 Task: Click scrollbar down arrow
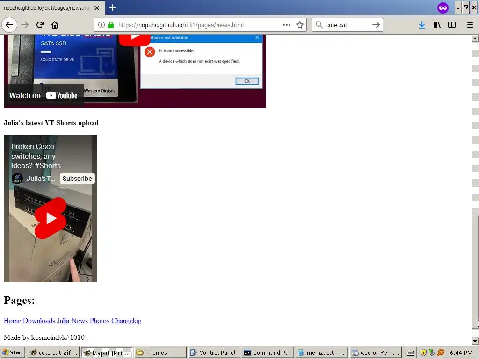click(x=475, y=341)
